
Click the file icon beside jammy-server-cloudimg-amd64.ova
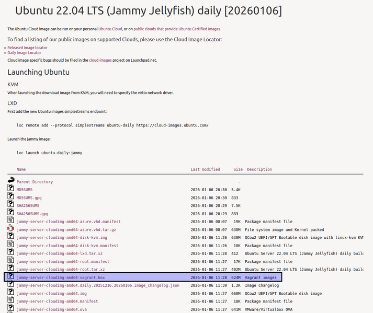coord(10,307)
